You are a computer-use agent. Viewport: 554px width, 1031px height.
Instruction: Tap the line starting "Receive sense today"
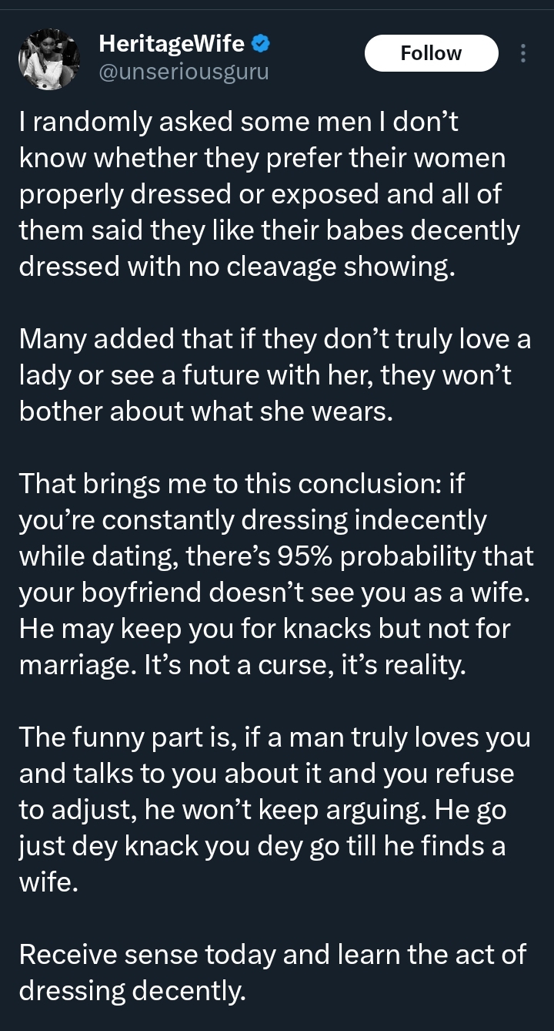coord(272,954)
